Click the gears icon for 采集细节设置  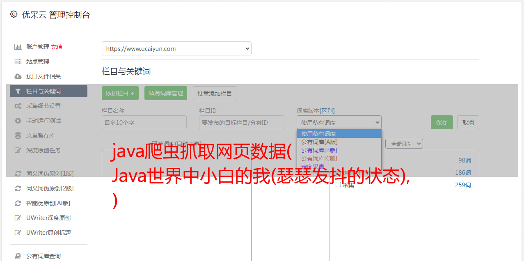point(18,106)
